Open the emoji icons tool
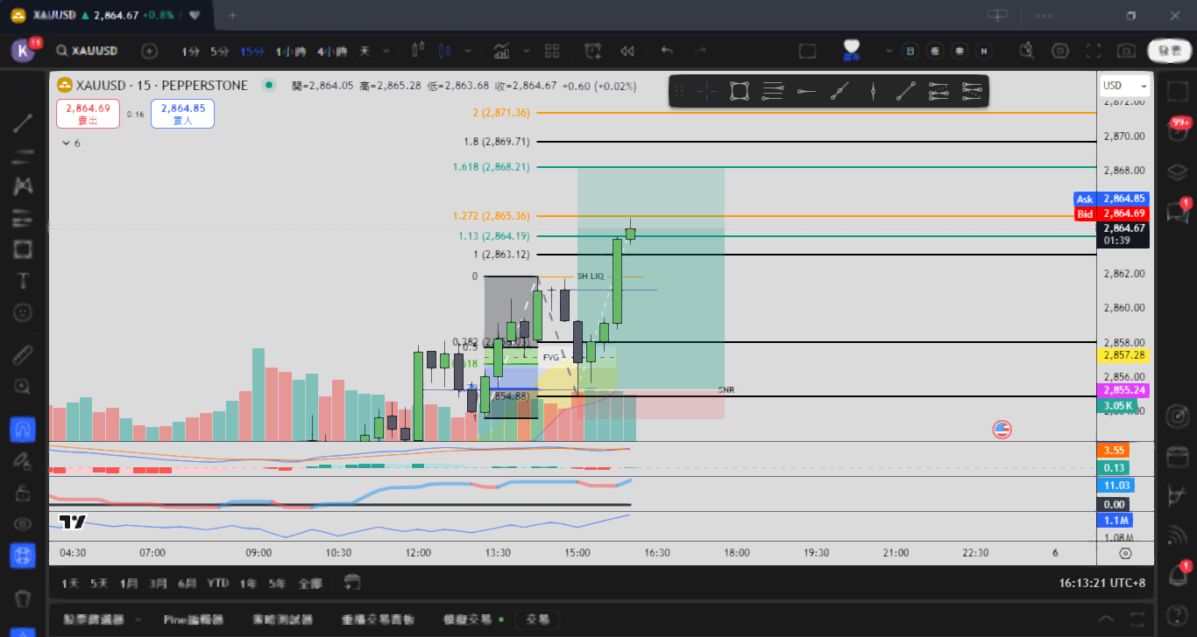 [x=23, y=311]
